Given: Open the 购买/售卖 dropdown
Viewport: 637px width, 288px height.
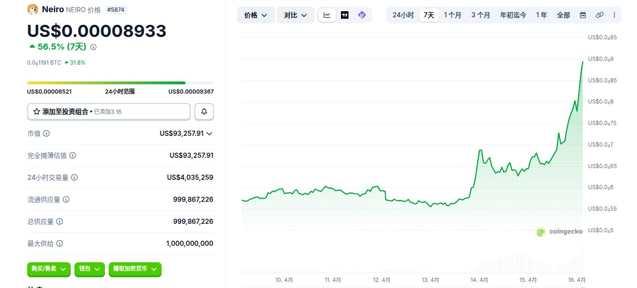Looking at the screenshot, I should [49, 269].
